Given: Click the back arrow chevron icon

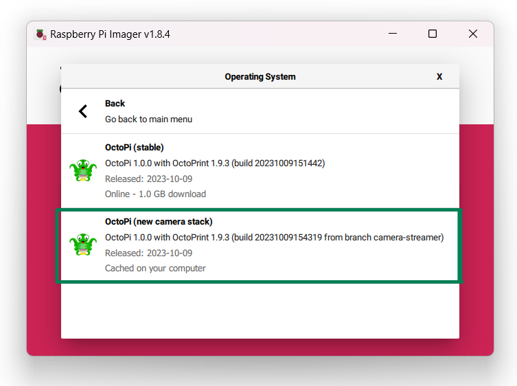Looking at the screenshot, I should [x=83, y=111].
